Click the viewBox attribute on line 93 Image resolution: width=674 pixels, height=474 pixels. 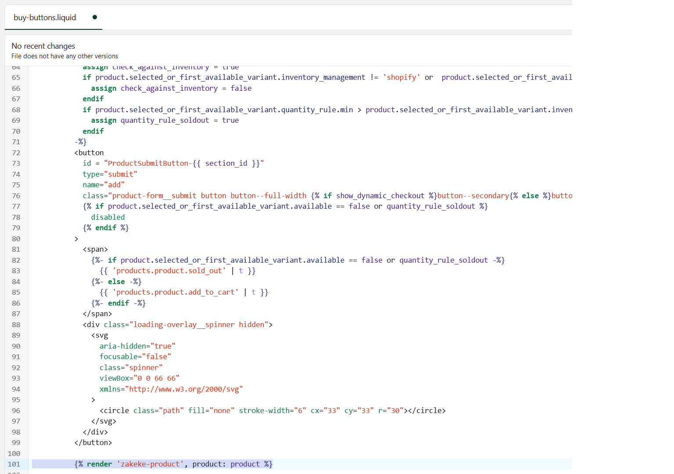click(x=140, y=378)
